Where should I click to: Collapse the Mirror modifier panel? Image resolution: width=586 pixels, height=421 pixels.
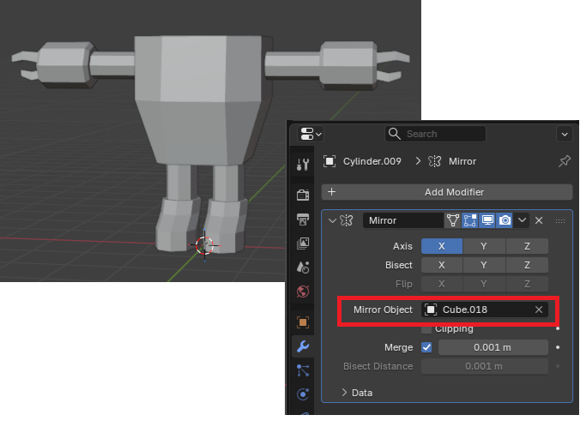pos(332,220)
